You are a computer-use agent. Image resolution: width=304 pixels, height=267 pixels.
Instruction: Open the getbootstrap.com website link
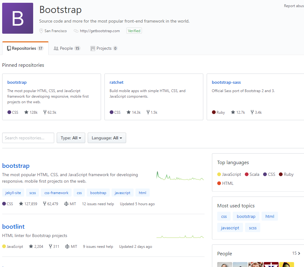[100, 31]
